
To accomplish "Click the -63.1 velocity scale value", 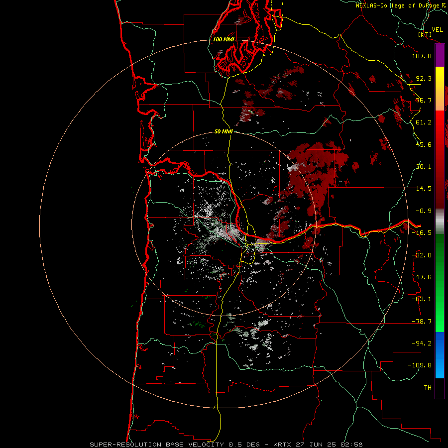I will click(422, 299).
